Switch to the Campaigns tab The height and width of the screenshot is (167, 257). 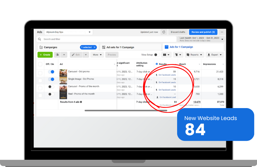[x=68, y=47]
